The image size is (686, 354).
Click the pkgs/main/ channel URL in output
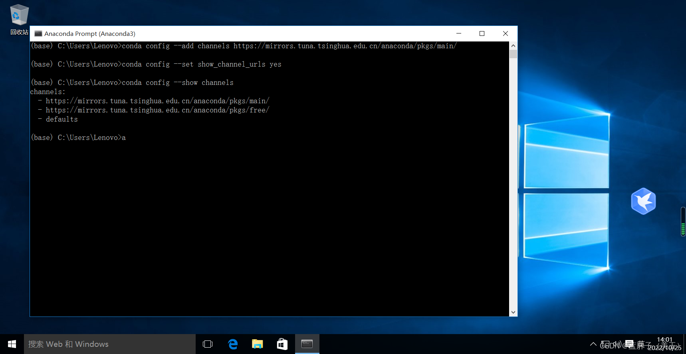157,101
